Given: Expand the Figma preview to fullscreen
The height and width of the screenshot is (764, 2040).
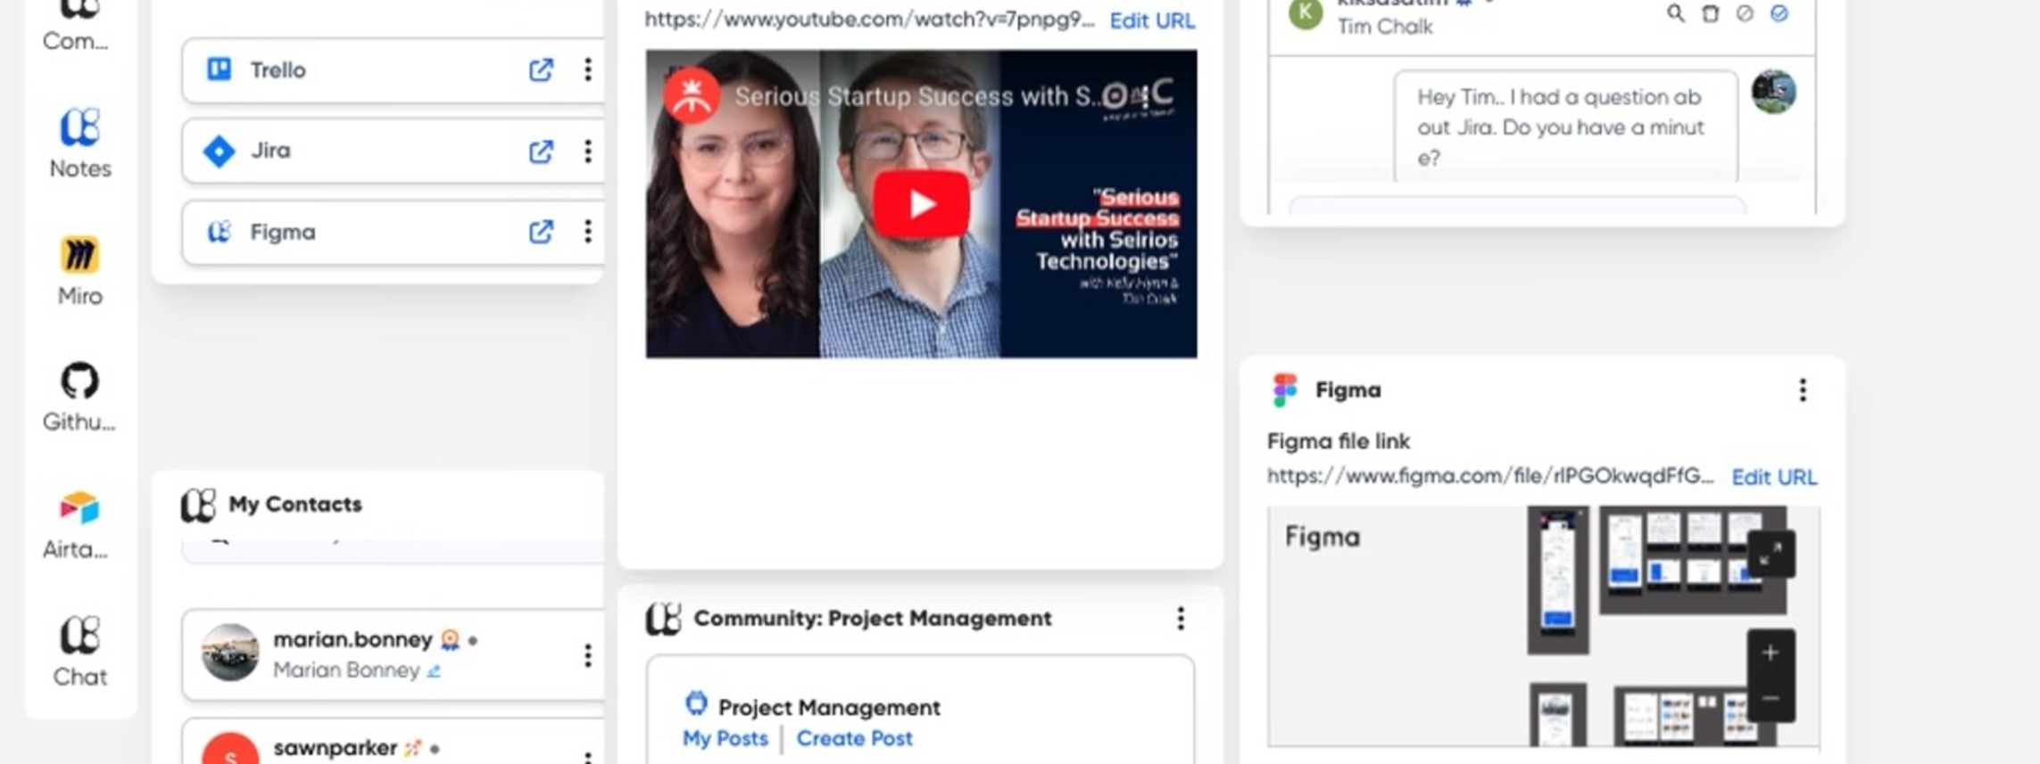Looking at the screenshot, I should [x=1770, y=554].
